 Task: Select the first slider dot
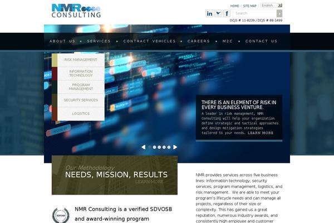[x=150, y=147]
